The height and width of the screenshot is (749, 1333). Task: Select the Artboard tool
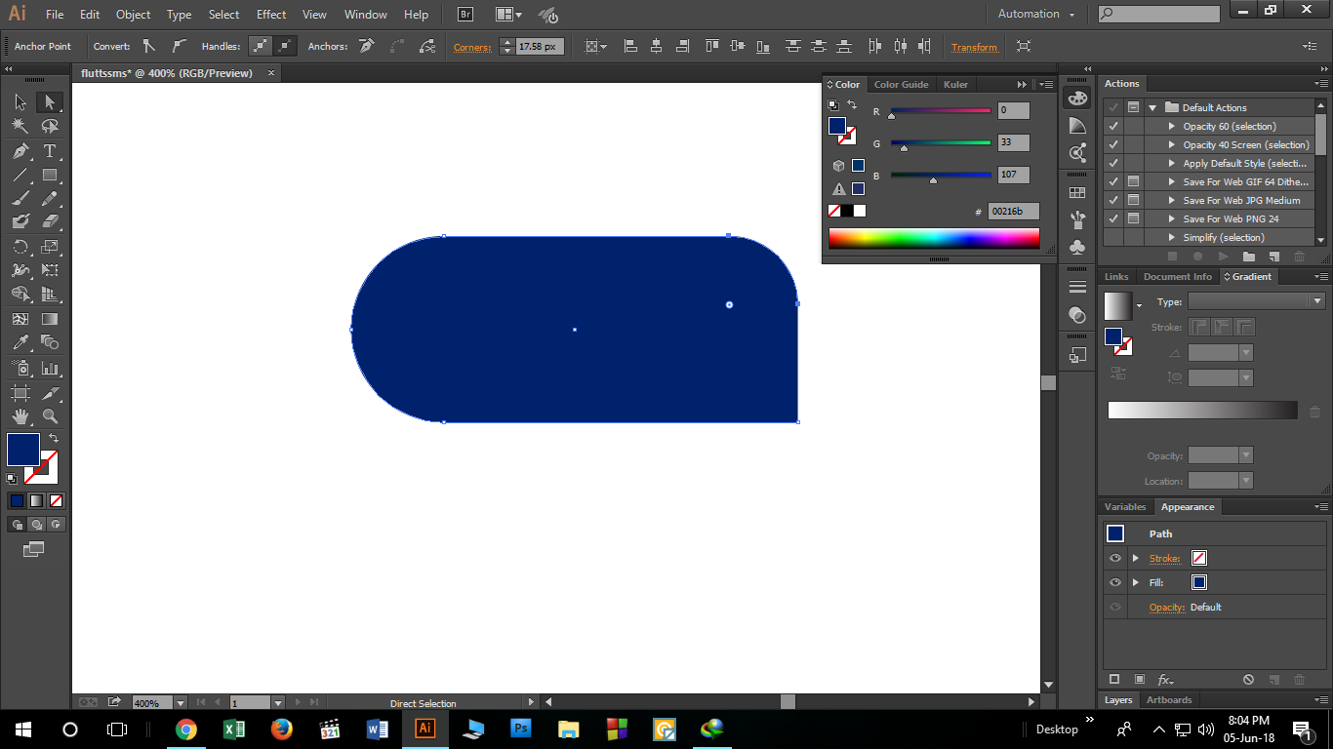tap(20, 393)
